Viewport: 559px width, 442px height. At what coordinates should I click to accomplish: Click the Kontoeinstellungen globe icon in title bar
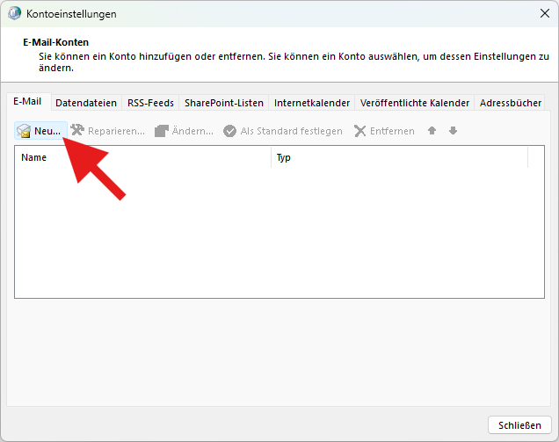[15, 14]
